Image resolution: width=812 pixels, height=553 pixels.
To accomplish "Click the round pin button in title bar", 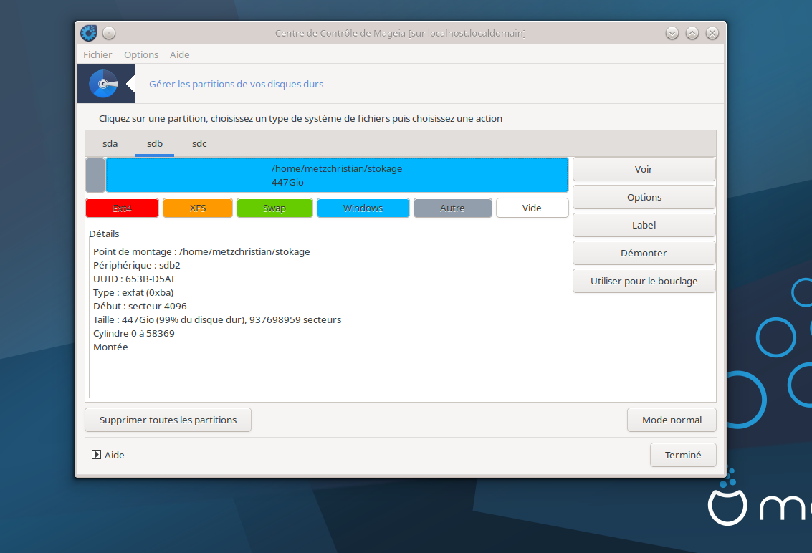I will pos(109,33).
